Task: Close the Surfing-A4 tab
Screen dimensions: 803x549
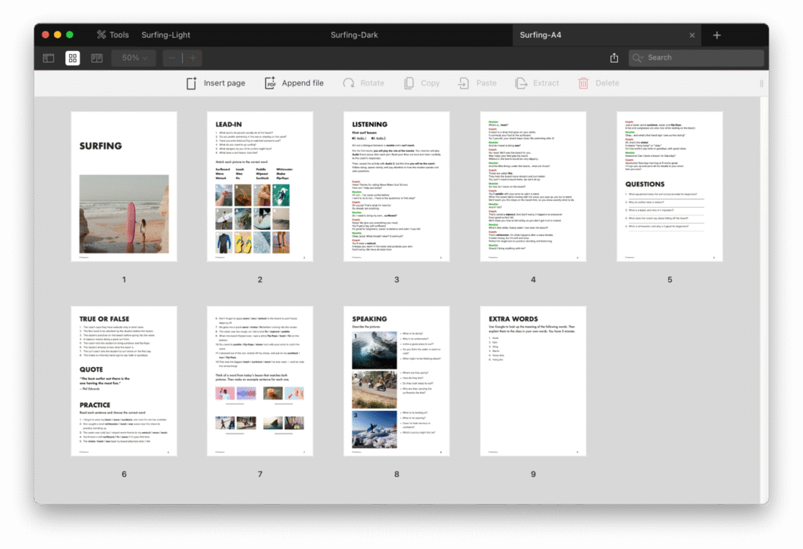Action: pyautogui.click(x=692, y=35)
